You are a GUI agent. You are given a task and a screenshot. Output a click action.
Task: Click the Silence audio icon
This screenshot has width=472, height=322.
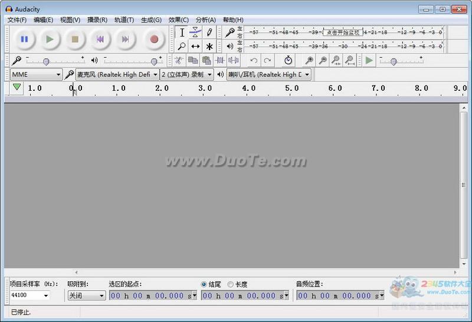point(233,61)
